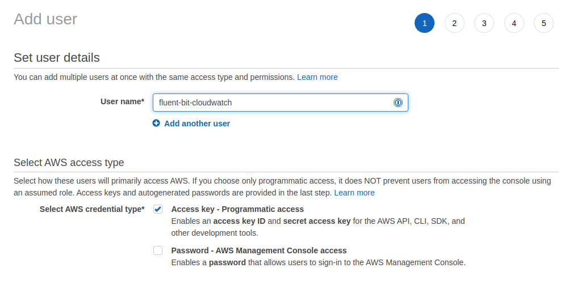Click the 'Select AWS credential type*' label

coord(92,209)
